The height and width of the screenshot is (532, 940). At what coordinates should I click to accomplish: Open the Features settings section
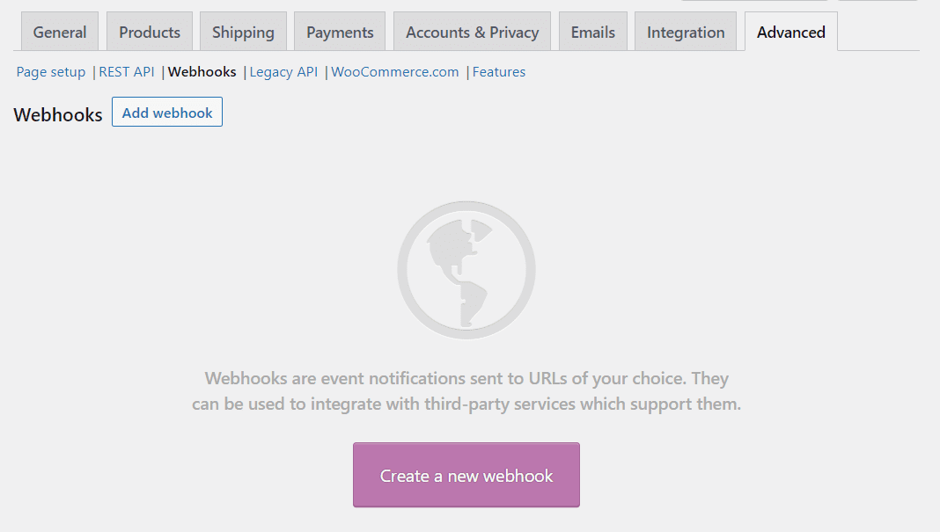coord(499,71)
